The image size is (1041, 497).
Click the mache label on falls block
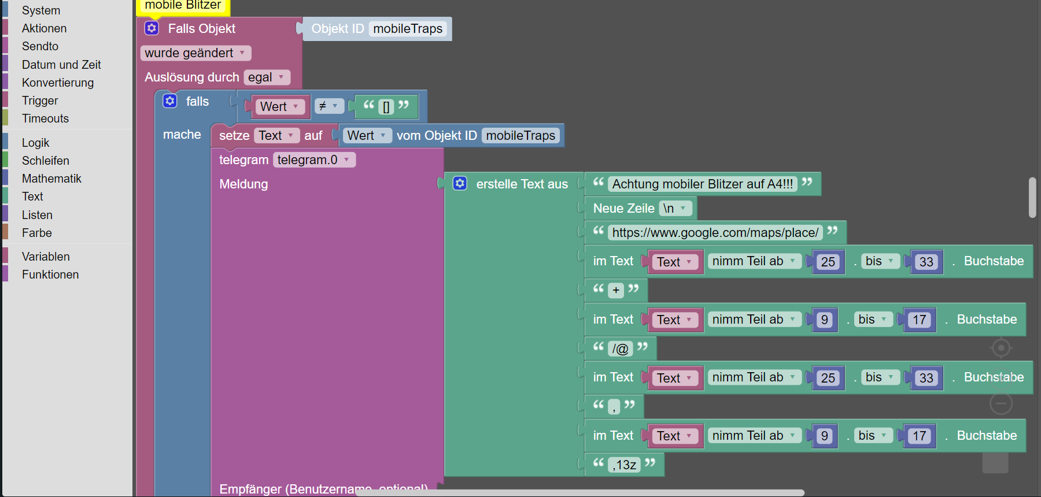182,135
